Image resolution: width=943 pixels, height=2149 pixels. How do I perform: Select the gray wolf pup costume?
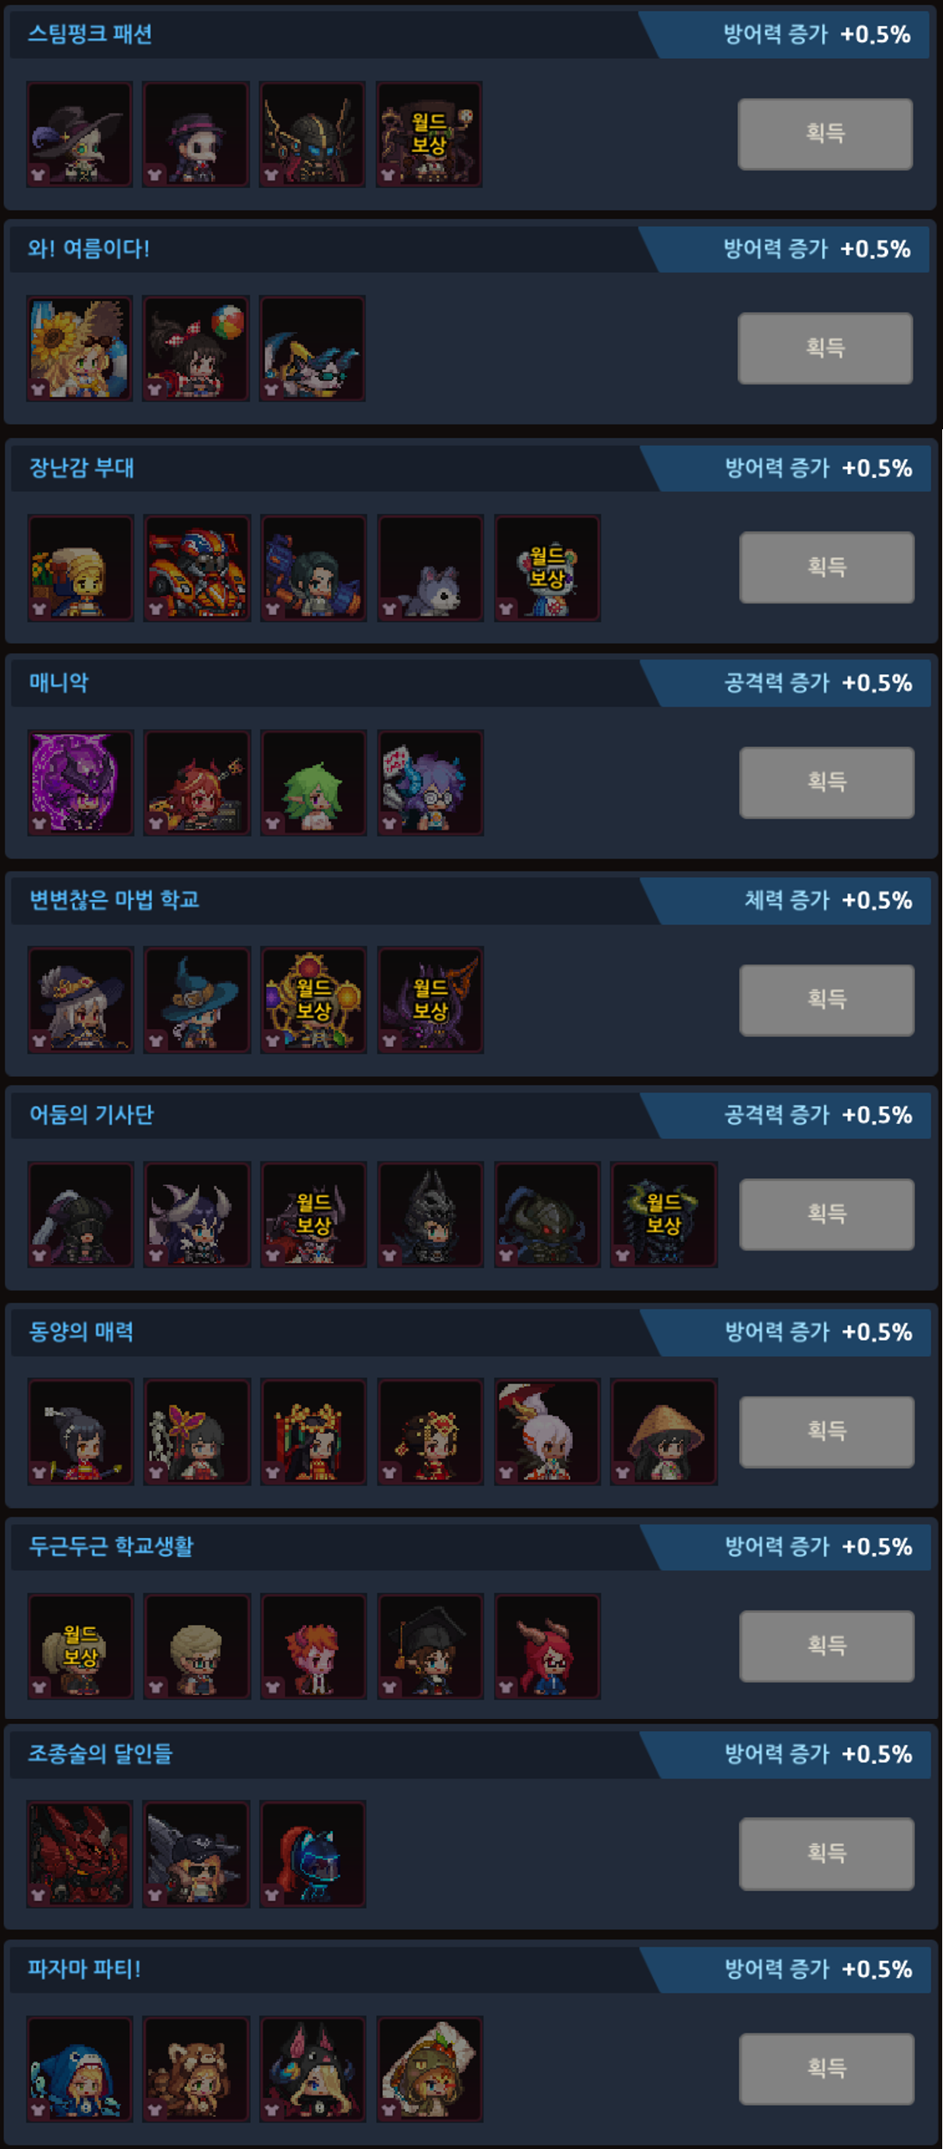coord(431,567)
